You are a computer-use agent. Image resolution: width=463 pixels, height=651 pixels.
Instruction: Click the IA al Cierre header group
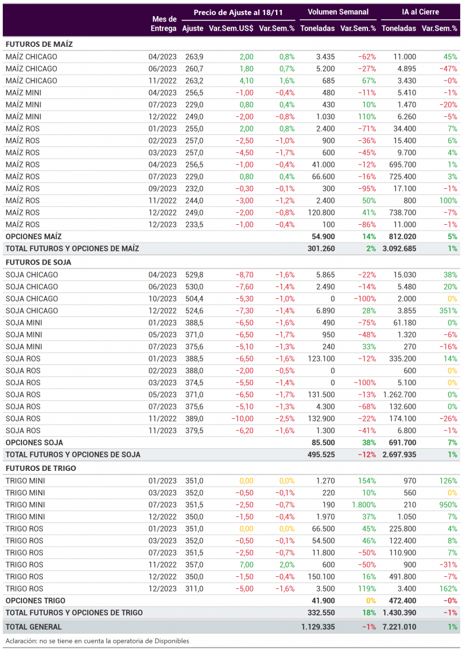coord(420,12)
